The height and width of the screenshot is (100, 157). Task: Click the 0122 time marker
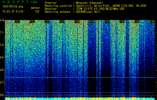click(32, 21)
